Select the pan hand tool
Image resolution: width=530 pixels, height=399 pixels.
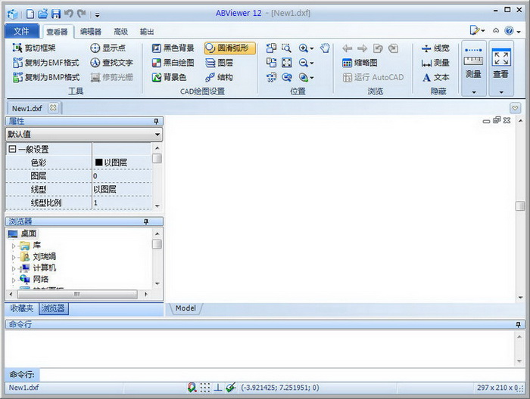coord(325,48)
